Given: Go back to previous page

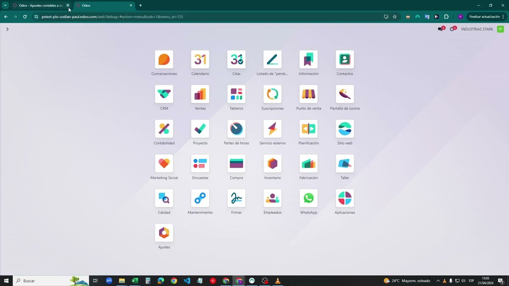Looking at the screenshot, I should [6, 17].
